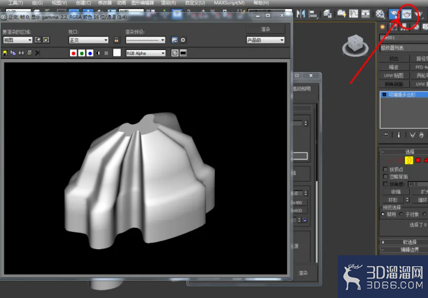Screen dimensions: 428x298
Task: Select 可编辑多边形 in the modifier stack
Action: pos(405,95)
